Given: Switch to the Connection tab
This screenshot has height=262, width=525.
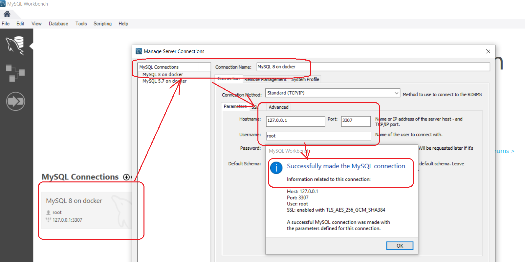Looking at the screenshot, I should [x=229, y=79].
